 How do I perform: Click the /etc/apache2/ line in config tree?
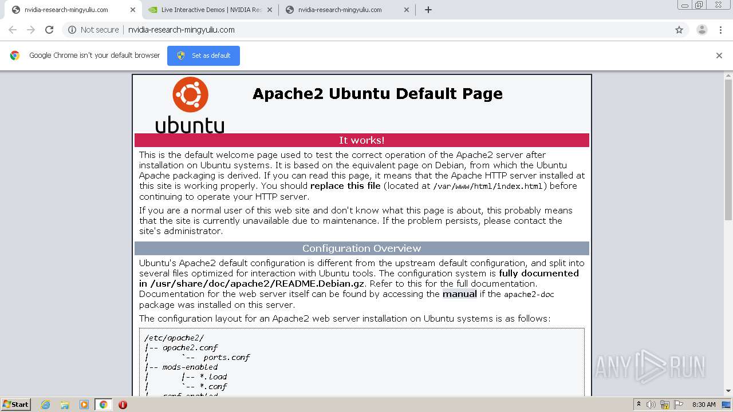(x=174, y=338)
